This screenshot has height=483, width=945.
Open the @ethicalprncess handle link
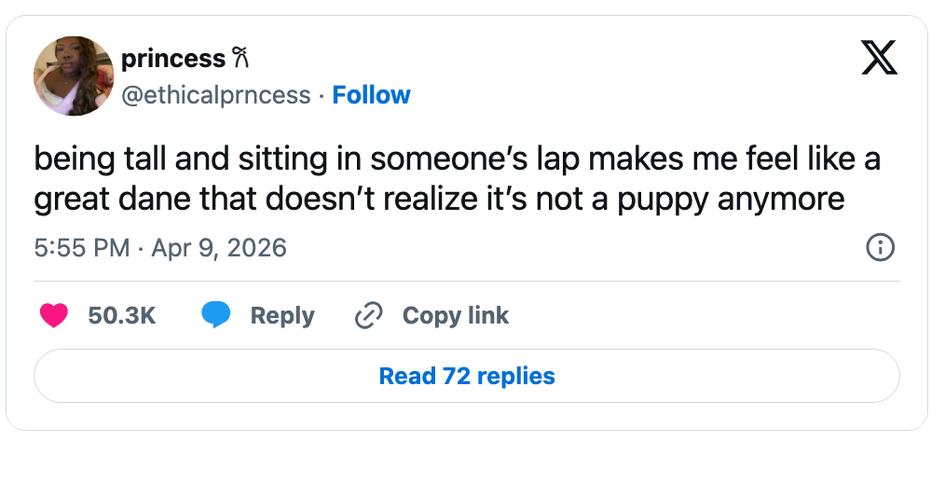click(x=216, y=95)
